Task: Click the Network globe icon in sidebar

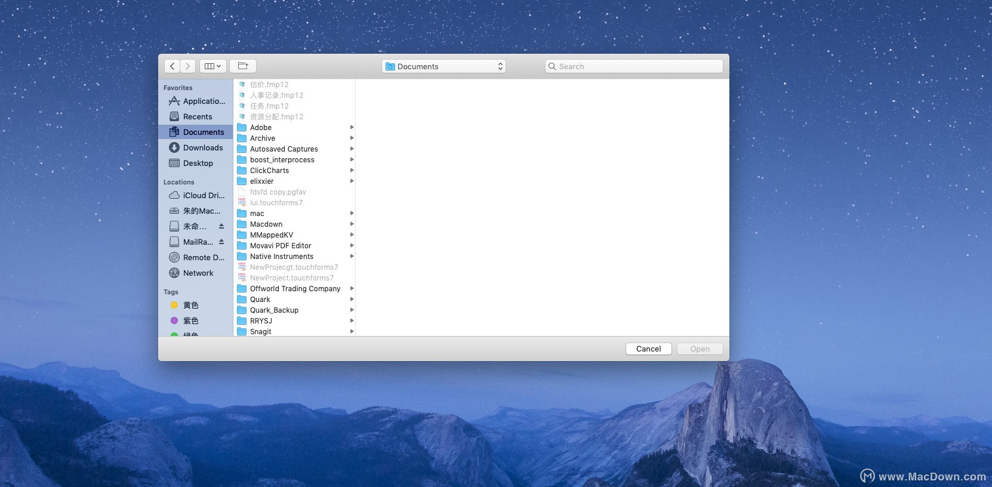Action: click(174, 273)
